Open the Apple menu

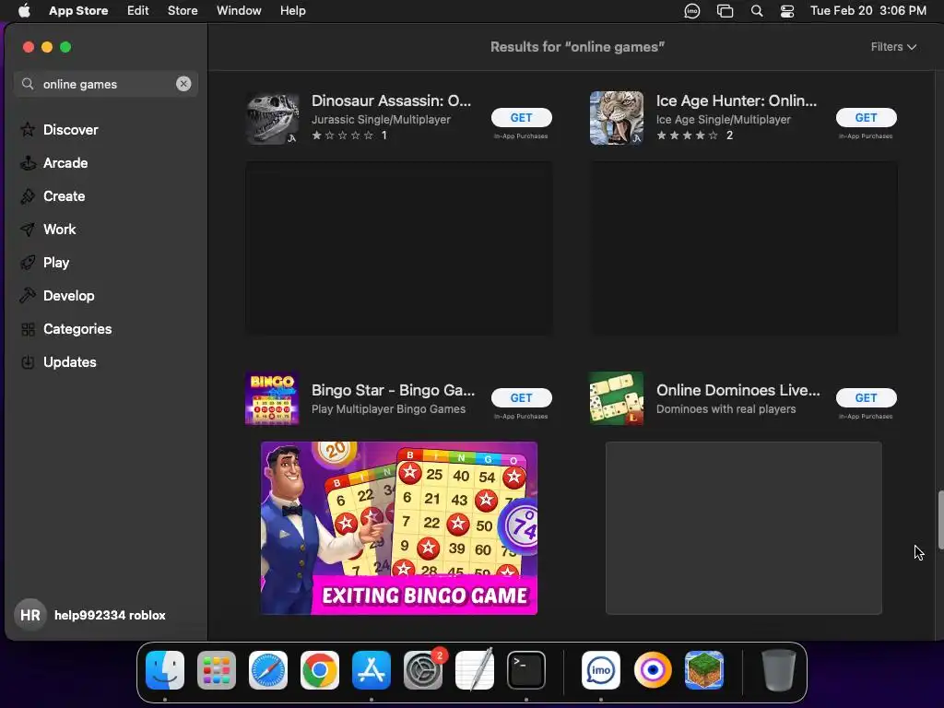[24, 11]
